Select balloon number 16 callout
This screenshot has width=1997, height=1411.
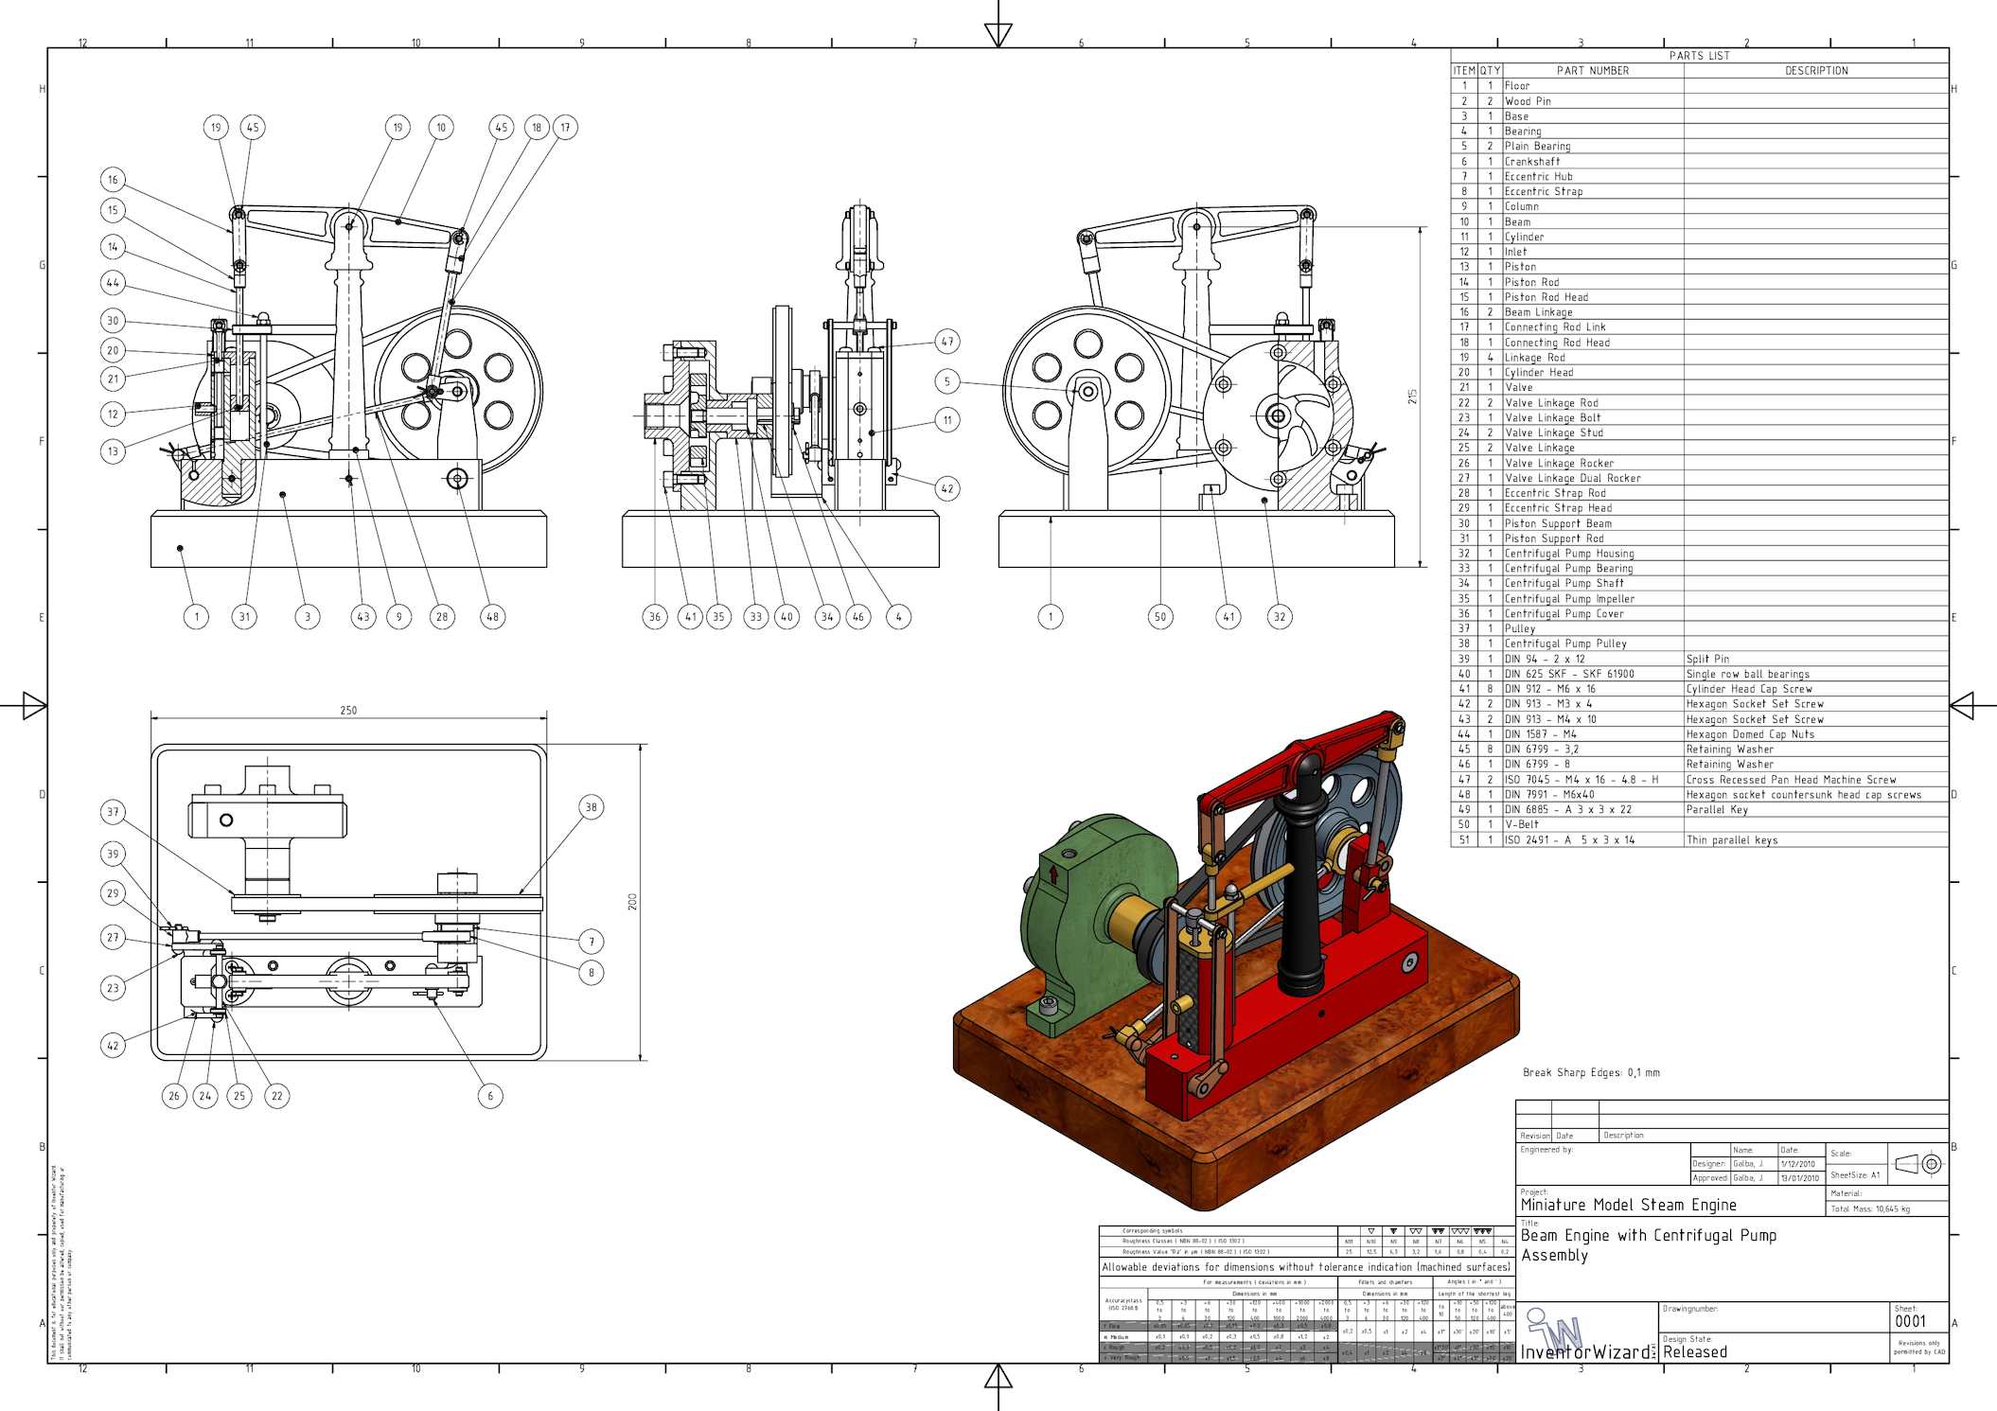coord(113,180)
